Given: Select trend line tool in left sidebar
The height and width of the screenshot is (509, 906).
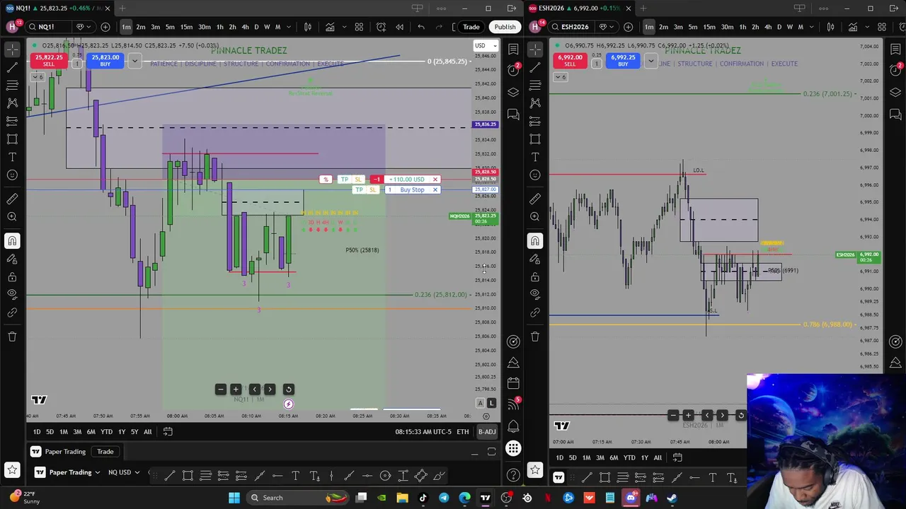Looking at the screenshot, I should point(12,67).
